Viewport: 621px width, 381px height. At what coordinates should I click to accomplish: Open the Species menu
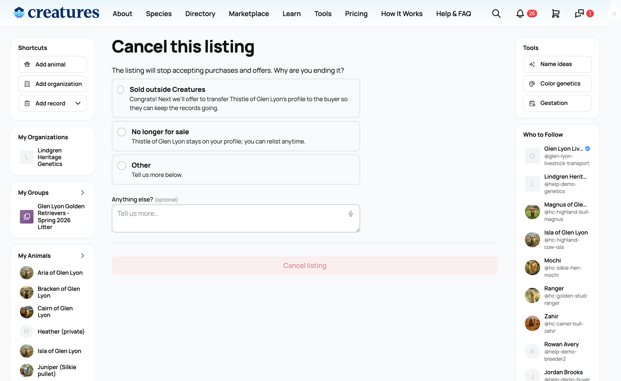(159, 14)
